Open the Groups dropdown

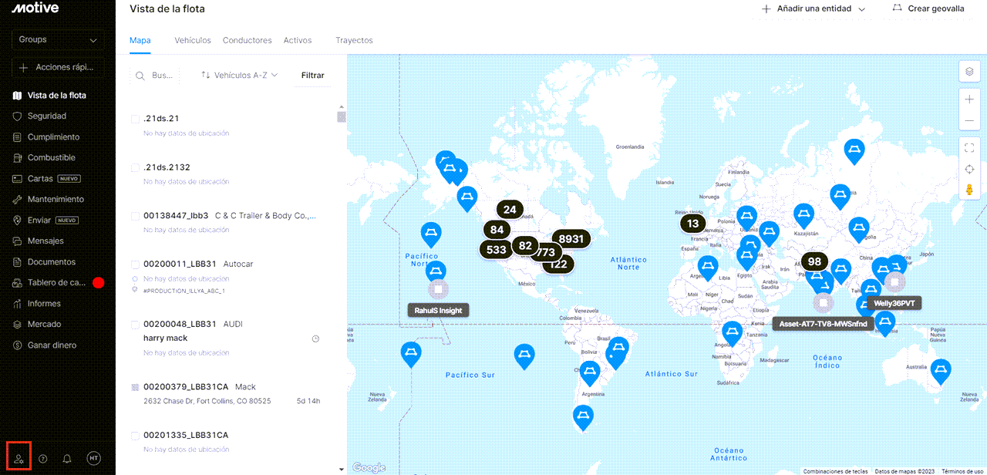coord(58,39)
